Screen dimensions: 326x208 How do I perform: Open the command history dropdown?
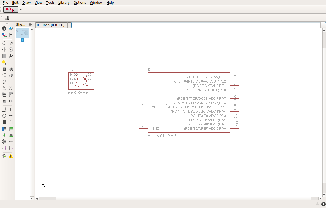tap(323, 25)
